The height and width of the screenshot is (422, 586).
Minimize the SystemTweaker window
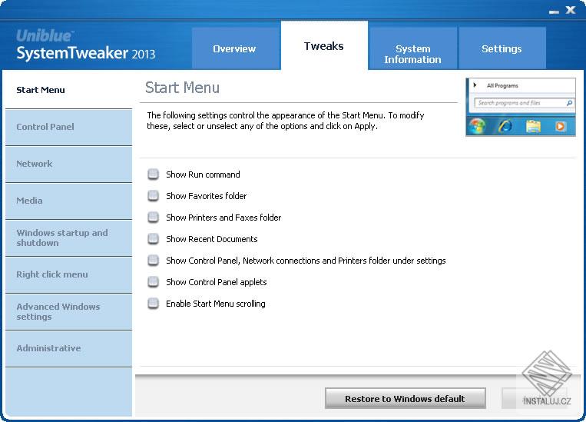pyautogui.click(x=554, y=12)
